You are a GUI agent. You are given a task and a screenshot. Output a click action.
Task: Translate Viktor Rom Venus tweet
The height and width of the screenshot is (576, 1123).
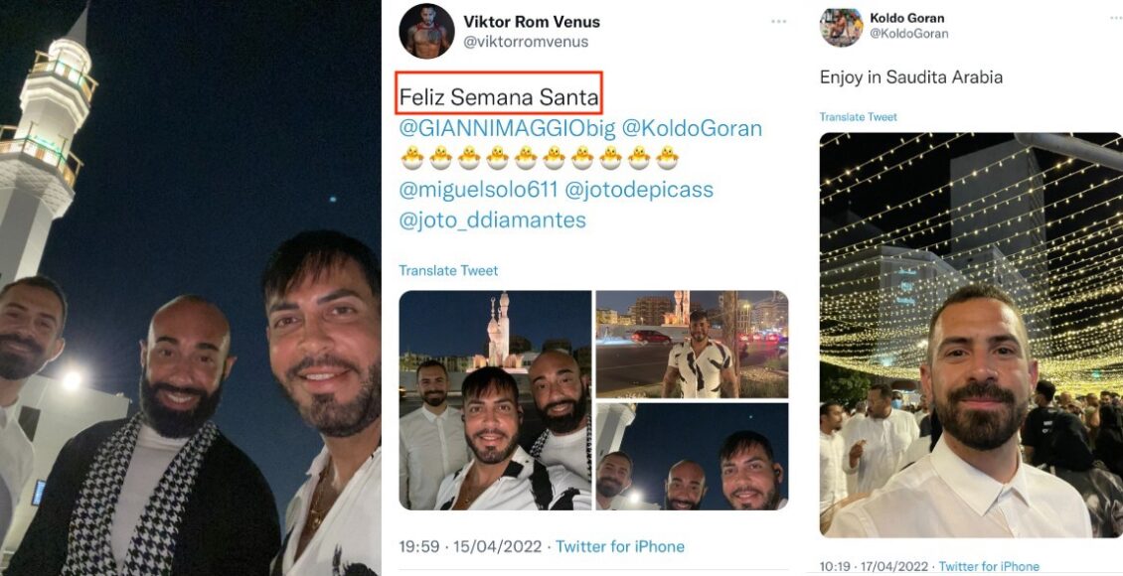pyautogui.click(x=448, y=270)
